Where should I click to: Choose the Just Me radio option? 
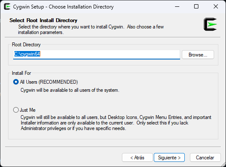16,110
